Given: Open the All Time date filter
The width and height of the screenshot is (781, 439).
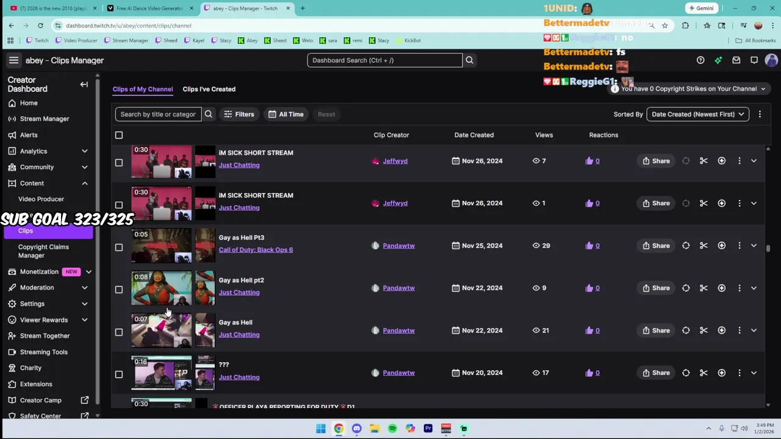Looking at the screenshot, I should pyautogui.click(x=286, y=114).
